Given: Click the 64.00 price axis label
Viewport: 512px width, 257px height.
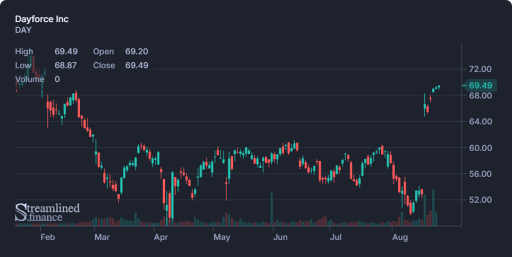Looking at the screenshot, I should pos(480,121).
